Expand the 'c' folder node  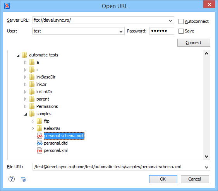coord(25,70)
